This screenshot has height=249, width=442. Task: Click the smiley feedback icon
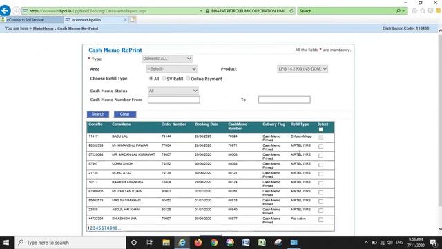tap(439, 11)
